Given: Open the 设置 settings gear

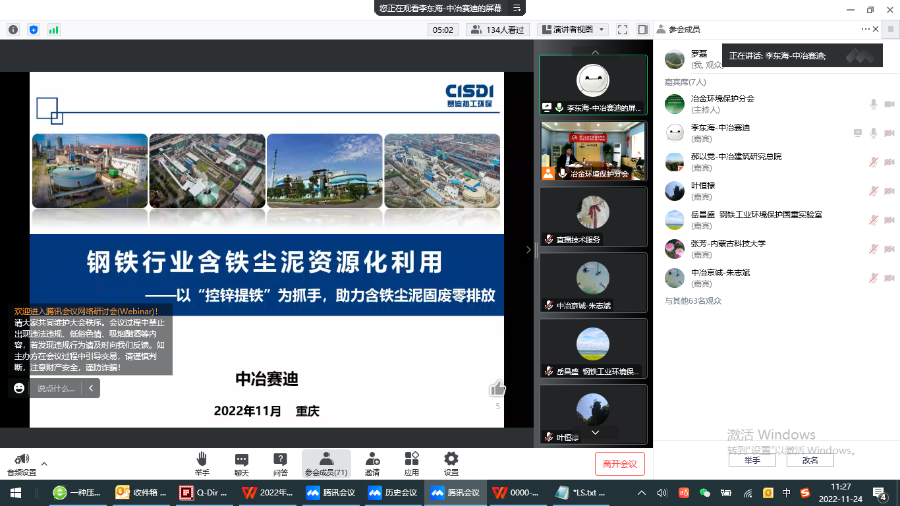Looking at the screenshot, I should (x=451, y=463).
